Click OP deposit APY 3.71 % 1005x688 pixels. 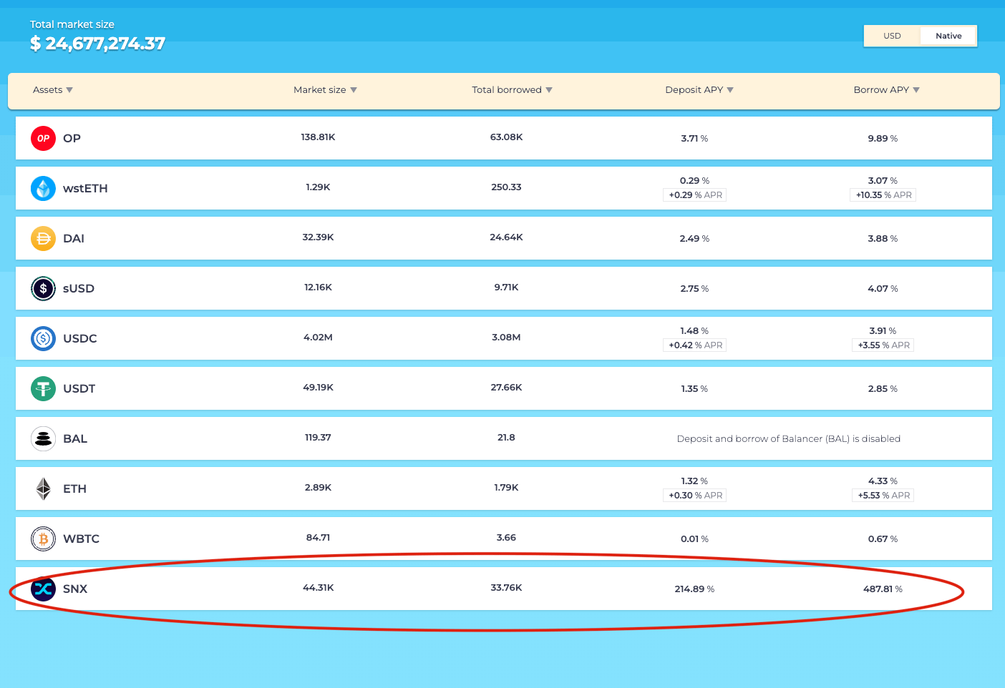click(694, 138)
